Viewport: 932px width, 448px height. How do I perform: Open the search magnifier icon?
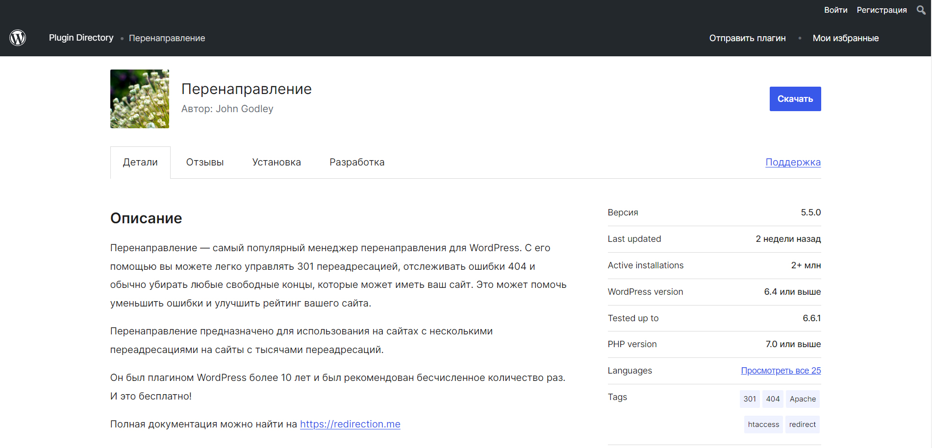coord(921,10)
